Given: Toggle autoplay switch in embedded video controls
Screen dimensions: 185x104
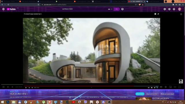Looking at the screenshot, I should [x=149, y=88].
